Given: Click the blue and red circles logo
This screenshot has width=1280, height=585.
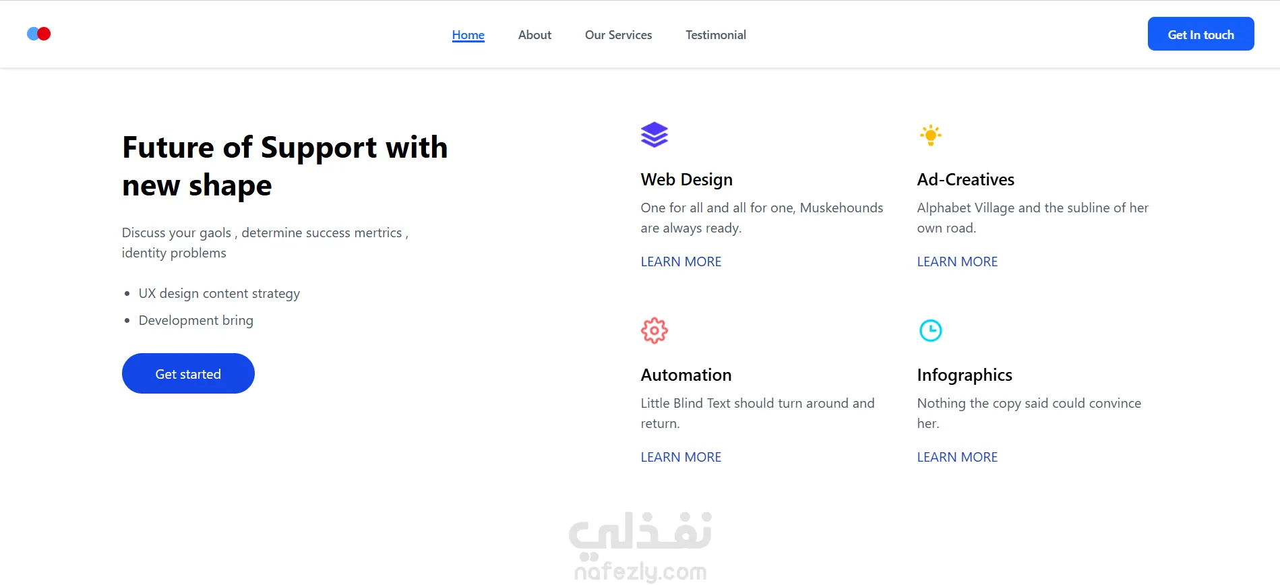Looking at the screenshot, I should tap(38, 34).
